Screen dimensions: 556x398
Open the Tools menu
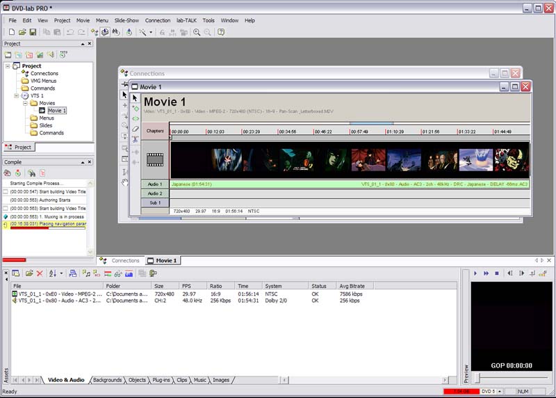click(x=208, y=21)
